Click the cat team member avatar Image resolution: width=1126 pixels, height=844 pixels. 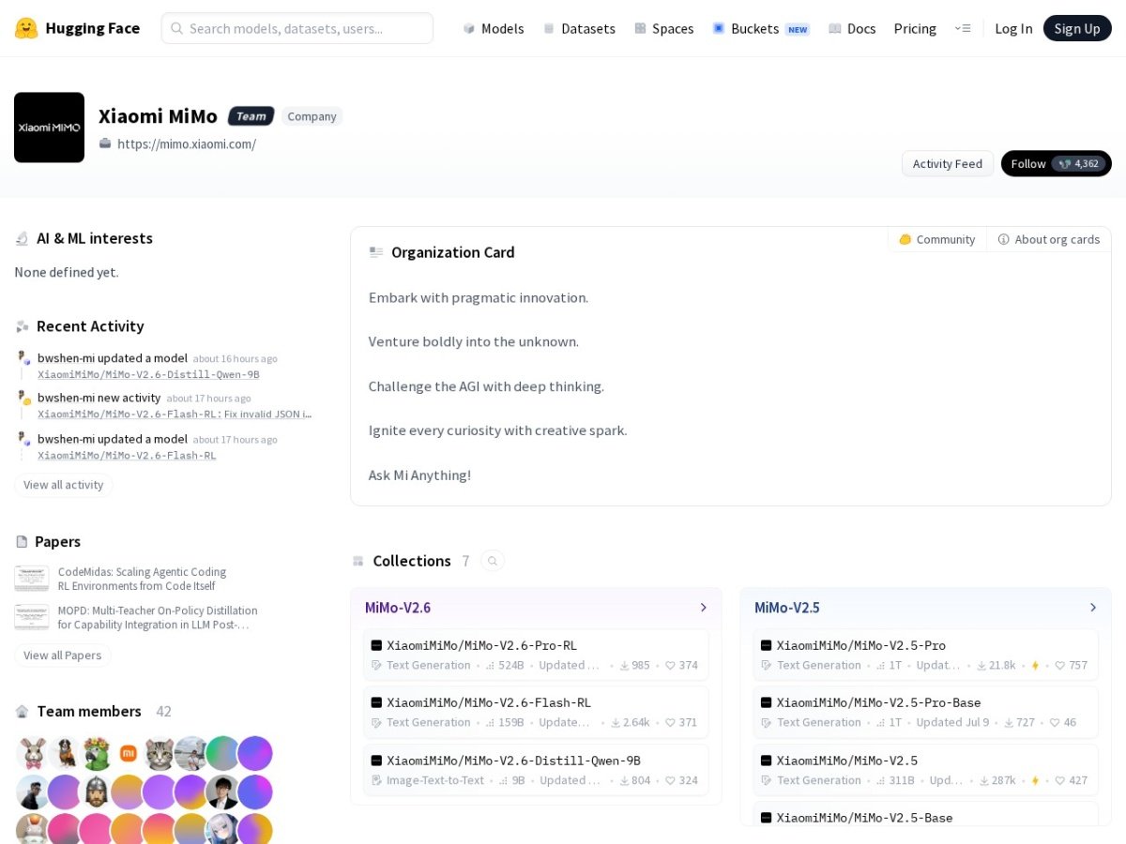(160, 753)
